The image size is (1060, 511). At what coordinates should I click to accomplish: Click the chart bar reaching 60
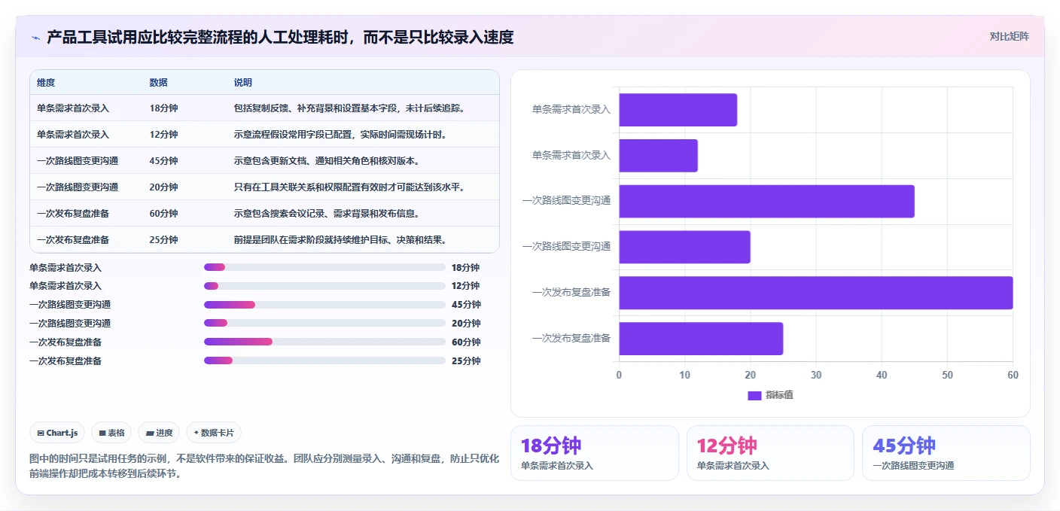point(815,293)
